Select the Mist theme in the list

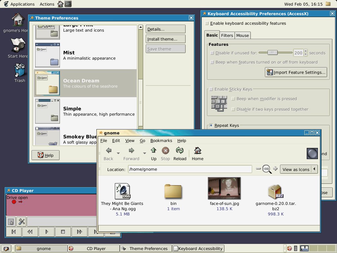pyautogui.click(x=85, y=55)
